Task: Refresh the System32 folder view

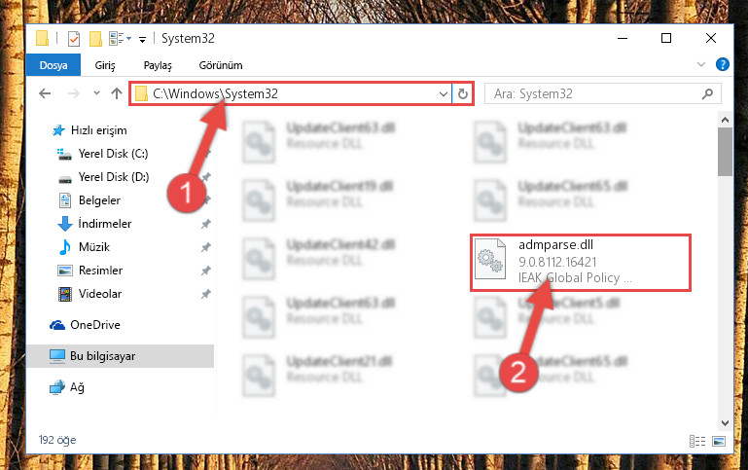Action: (x=463, y=93)
